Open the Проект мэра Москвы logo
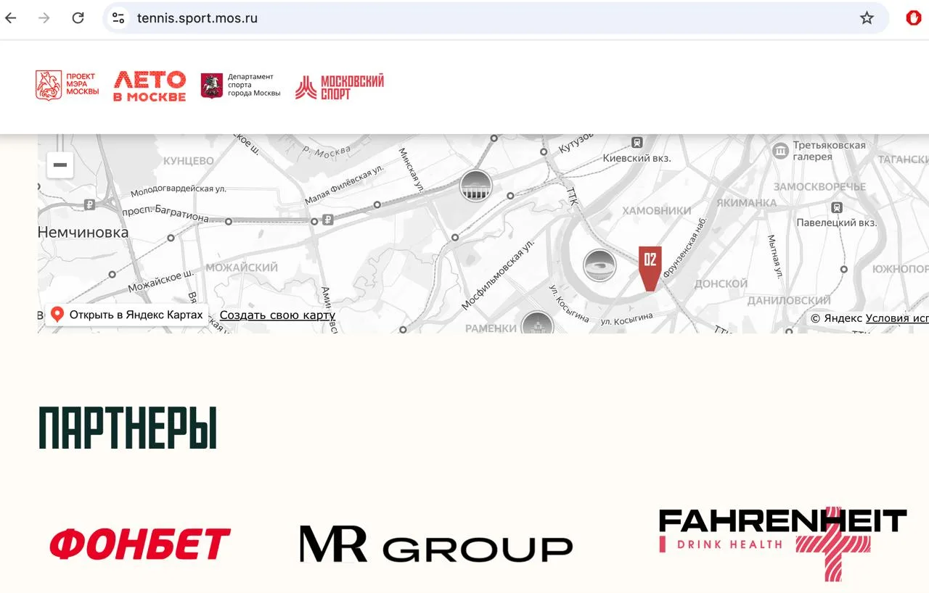Viewport: 929px width, 593px height. point(67,86)
